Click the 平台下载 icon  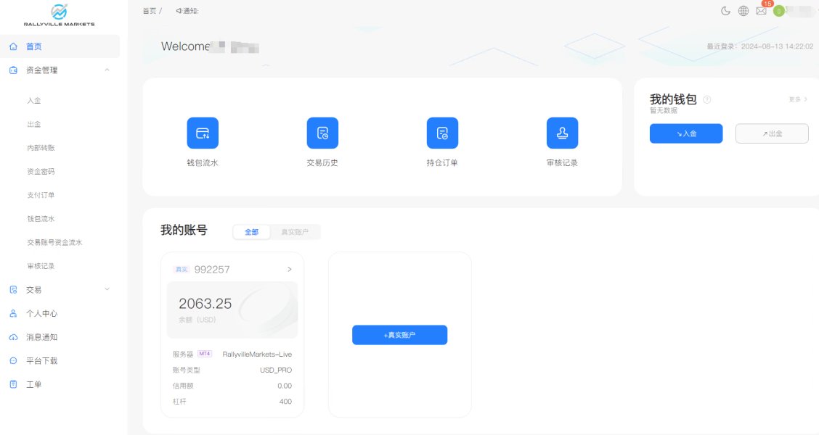click(x=14, y=360)
